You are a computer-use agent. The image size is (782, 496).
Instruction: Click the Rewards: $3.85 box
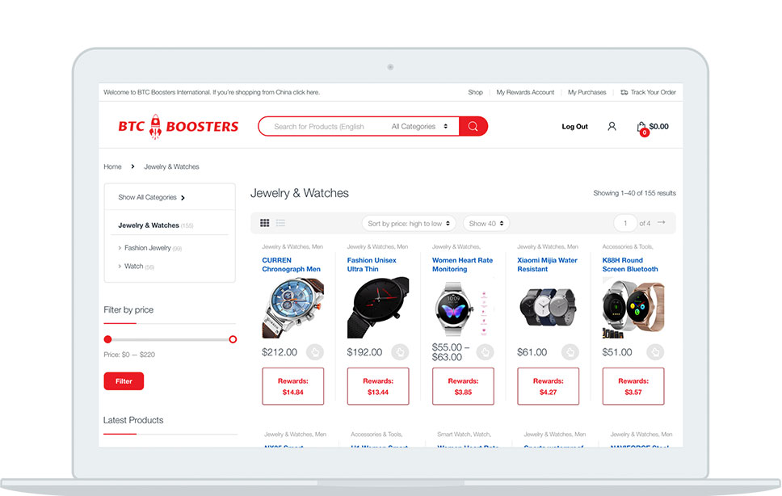463,386
